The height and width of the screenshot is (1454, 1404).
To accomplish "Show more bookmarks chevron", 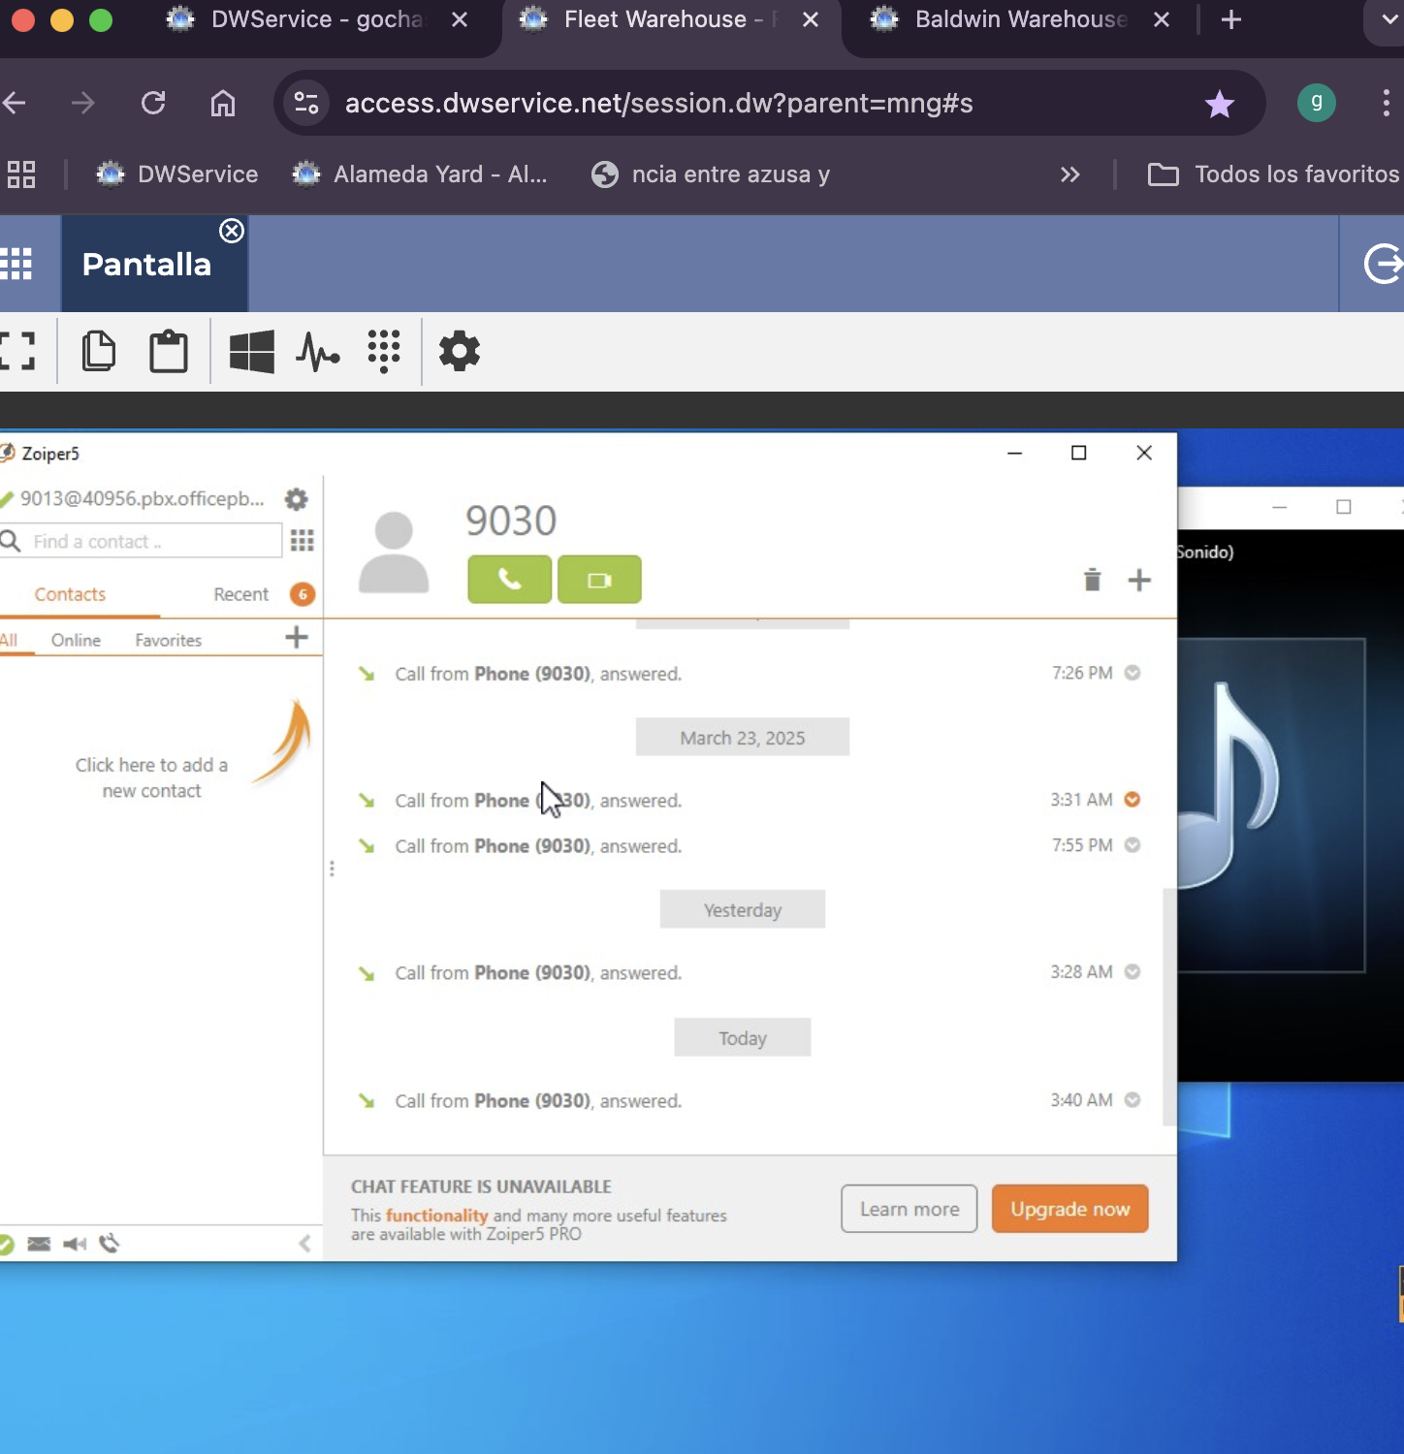I will (x=1069, y=174).
